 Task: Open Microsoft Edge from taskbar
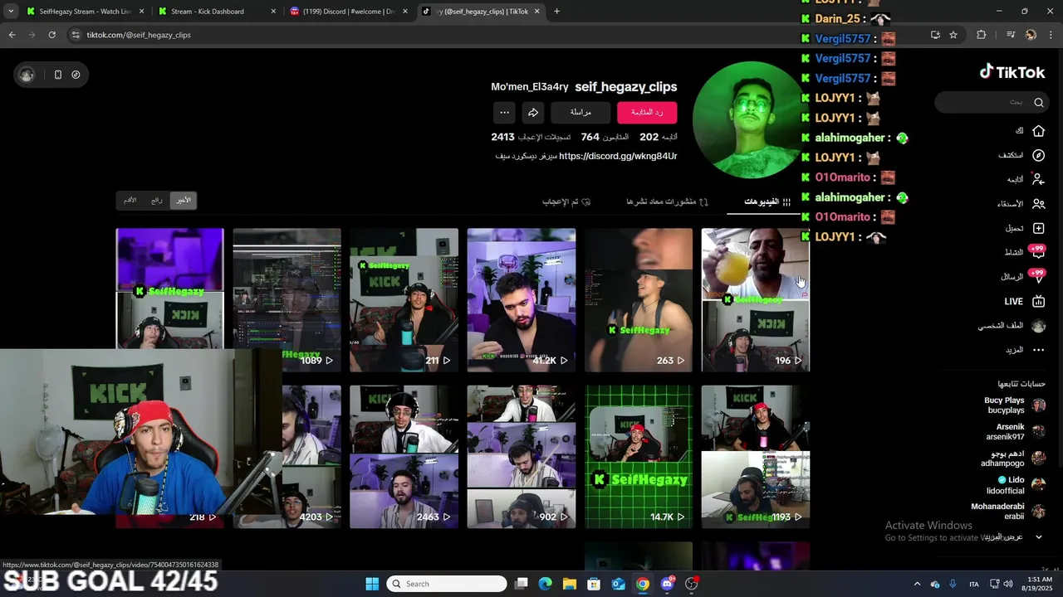pyautogui.click(x=545, y=584)
